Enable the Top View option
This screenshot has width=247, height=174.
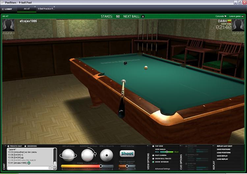click(x=153, y=146)
